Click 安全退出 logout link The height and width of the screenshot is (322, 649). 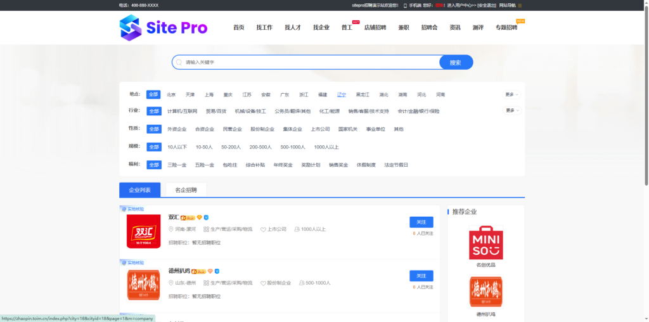[x=487, y=5]
